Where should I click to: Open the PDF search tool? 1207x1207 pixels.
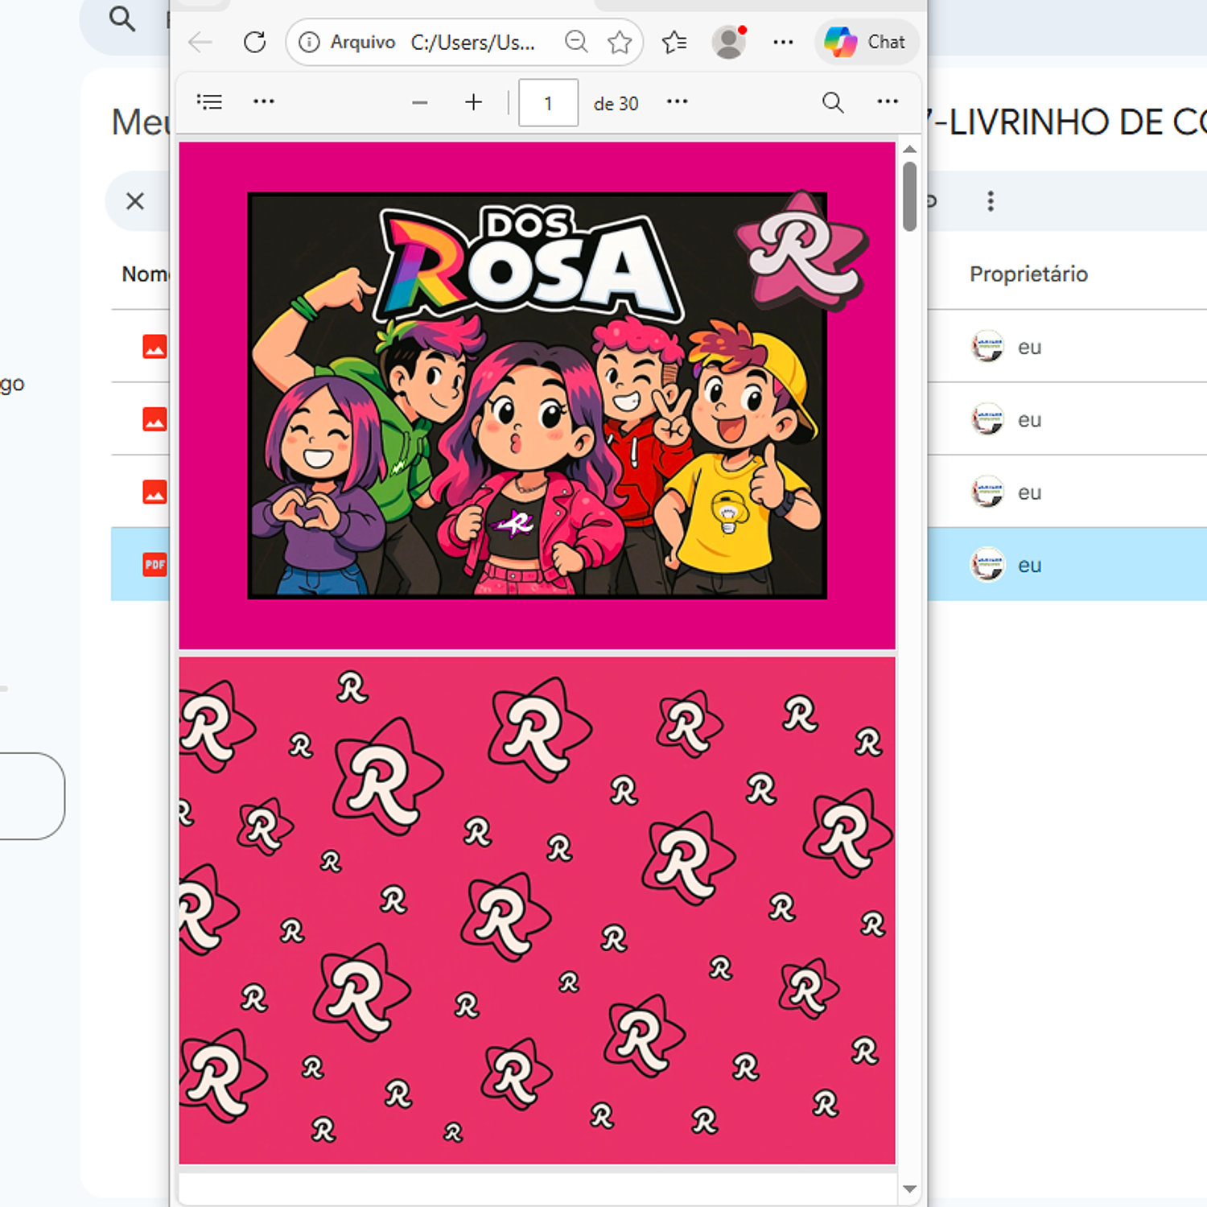(x=833, y=103)
